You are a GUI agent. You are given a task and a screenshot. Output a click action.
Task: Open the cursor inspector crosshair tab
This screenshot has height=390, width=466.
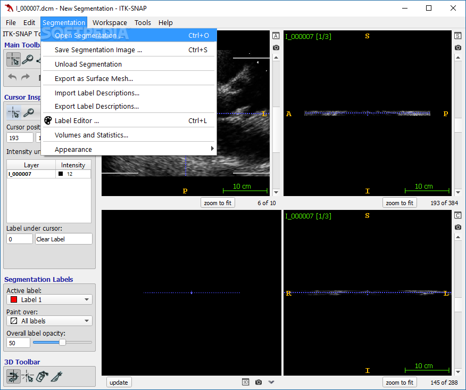pyautogui.click(x=14, y=113)
